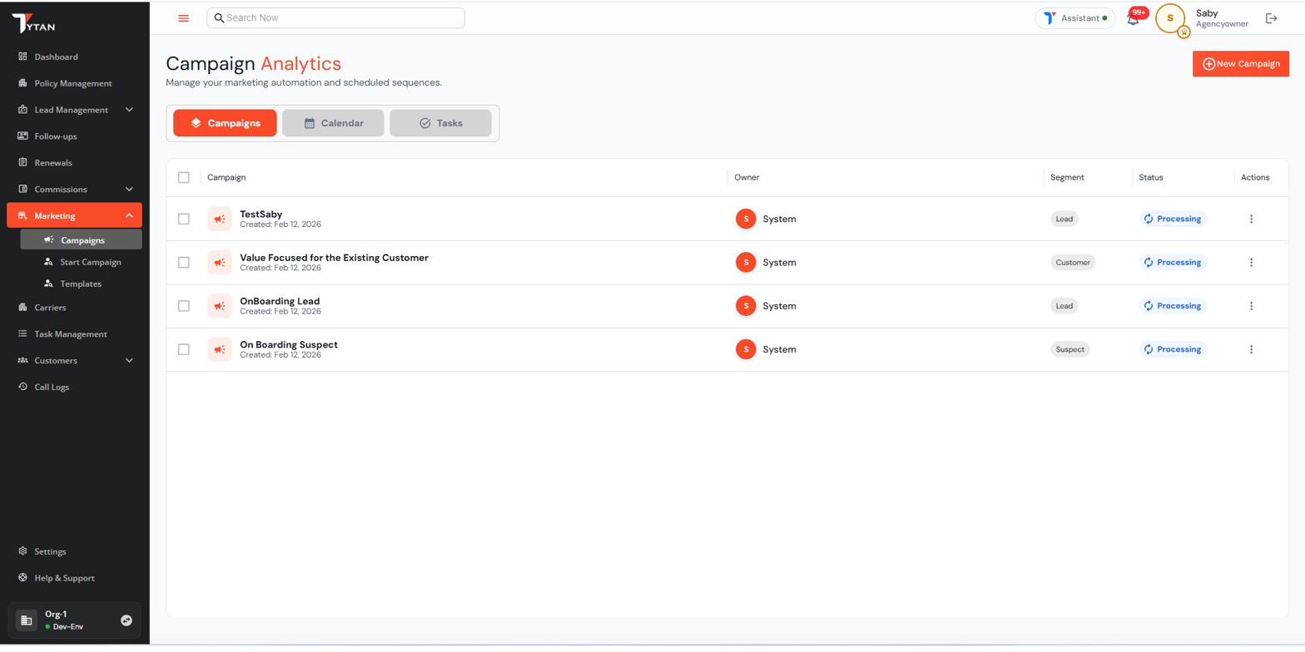Expand the Lead Management chevron
This screenshot has height=652, width=1305.
pyautogui.click(x=129, y=110)
